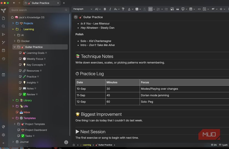Collapse the Learning folder
229x149 pixels.
(x=13, y=29)
